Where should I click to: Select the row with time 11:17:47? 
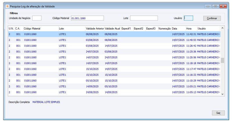(x=114, y=69)
